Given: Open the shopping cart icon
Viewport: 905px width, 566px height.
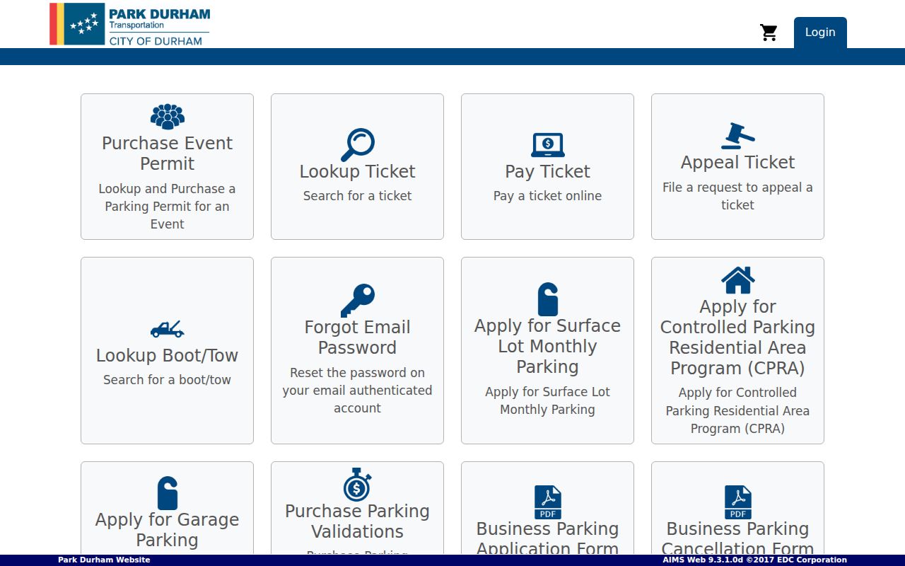Looking at the screenshot, I should click(769, 33).
